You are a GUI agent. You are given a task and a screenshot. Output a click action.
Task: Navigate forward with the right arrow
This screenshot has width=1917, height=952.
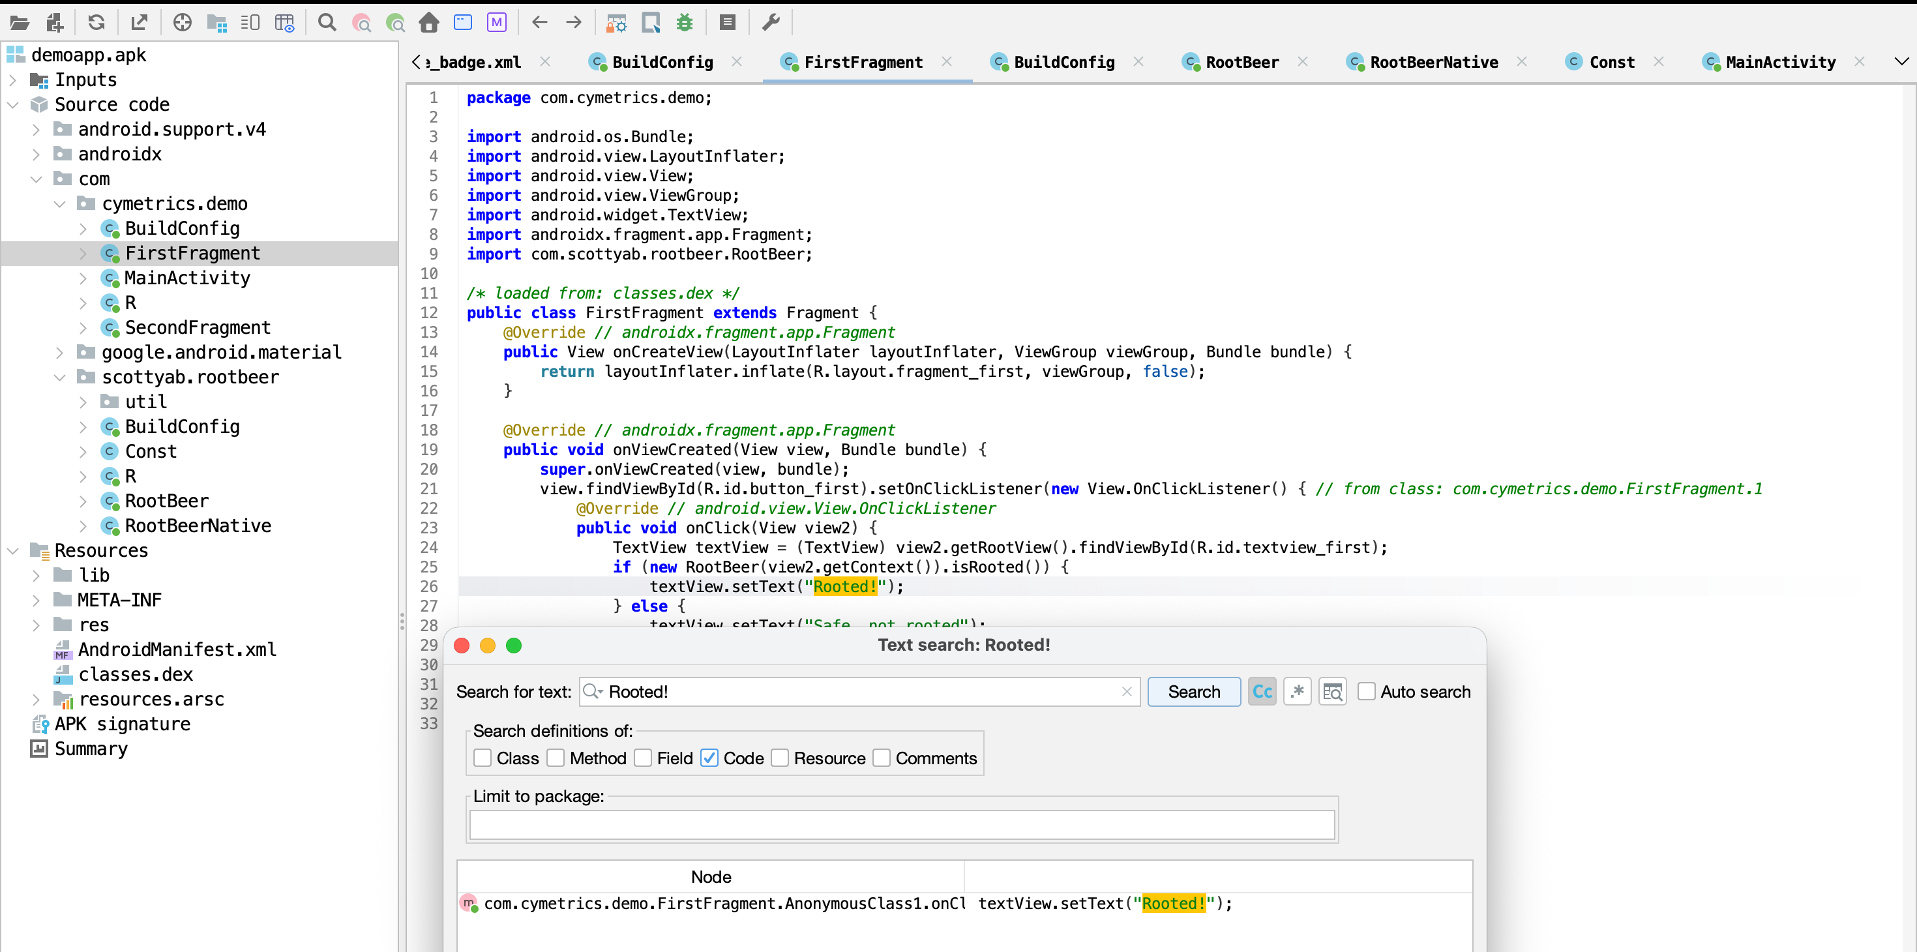pos(574,23)
